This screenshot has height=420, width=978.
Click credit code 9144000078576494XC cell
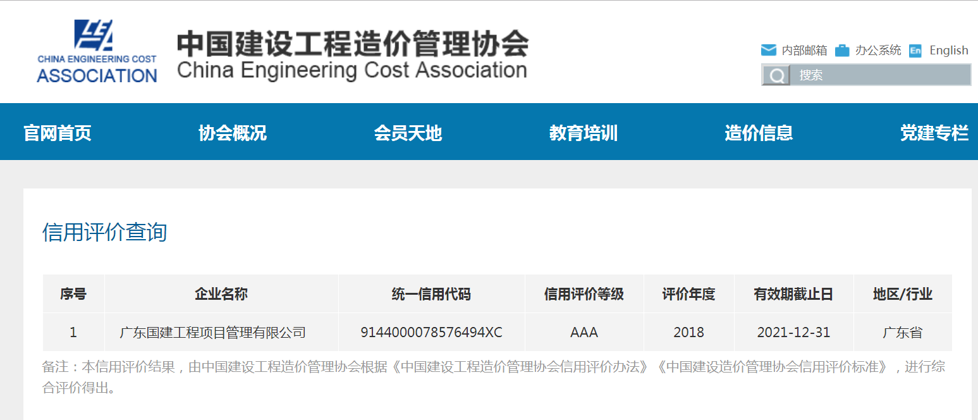[x=431, y=332]
